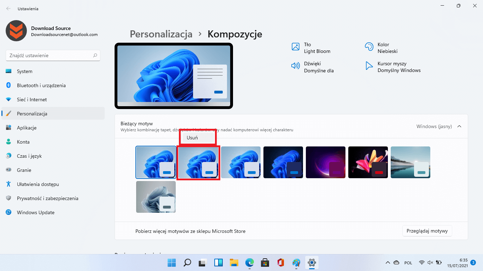Click the Znajdź ustawienie search field
Screen dimensions: 483x271
53,55
